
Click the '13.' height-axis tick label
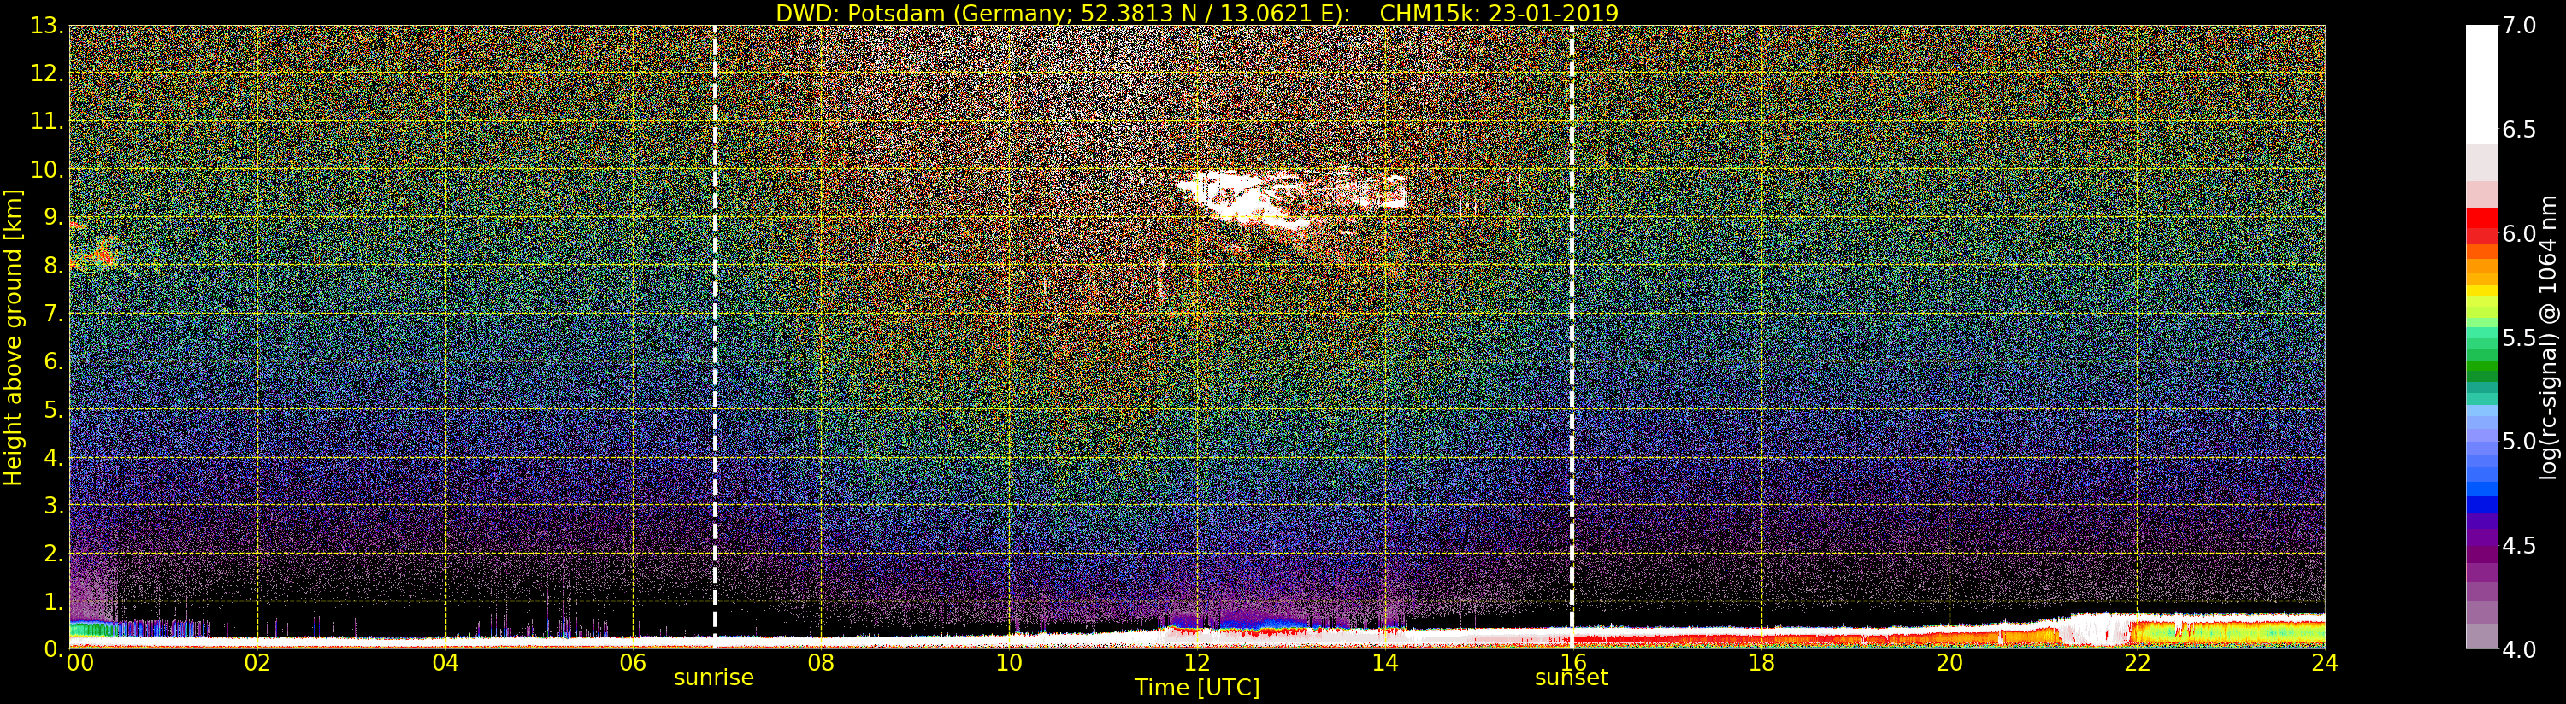[47, 26]
